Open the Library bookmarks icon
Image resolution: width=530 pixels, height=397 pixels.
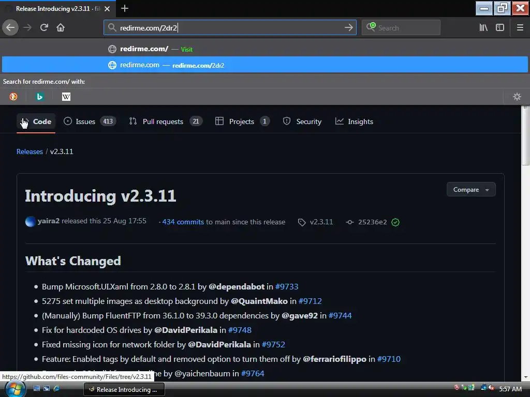click(x=483, y=27)
